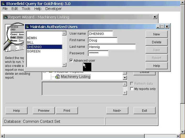Image resolution: width=185 pixels, height=138 pixels.
Task: Toggle the Advanced user checkbox
Action: (71, 61)
